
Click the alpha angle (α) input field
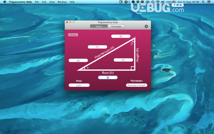(78, 60)
